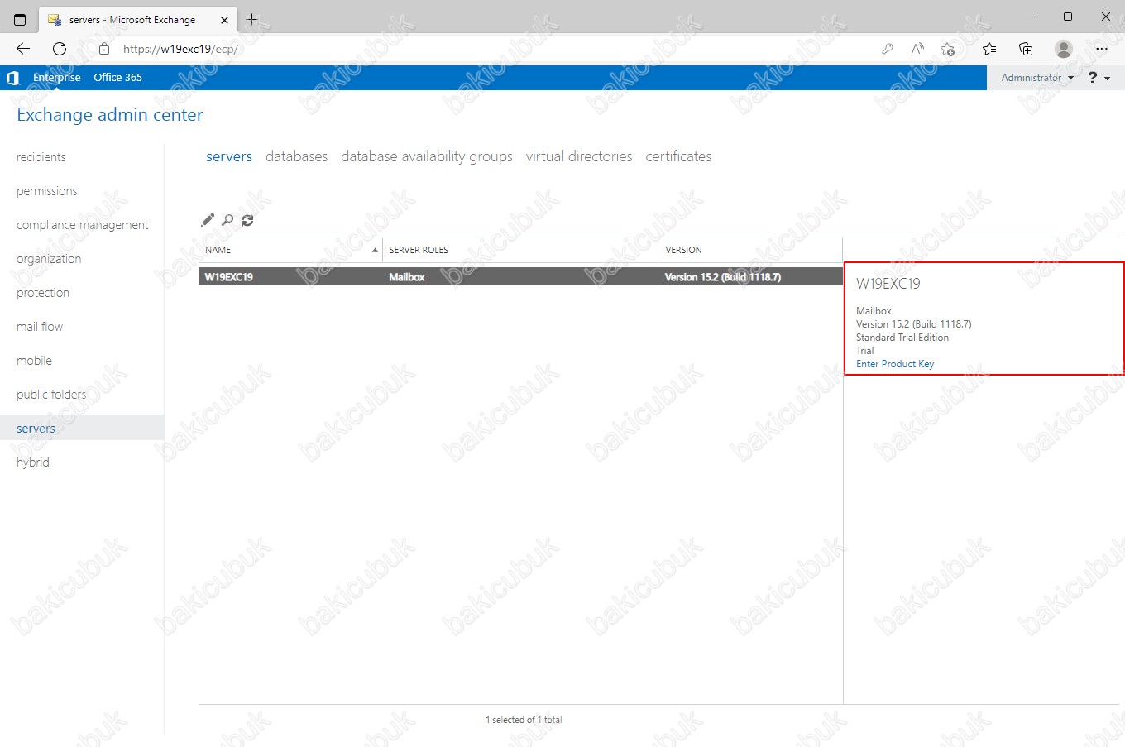This screenshot has width=1125, height=747.
Task: Click the browser profile avatar icon
Action: (1064, 49)
